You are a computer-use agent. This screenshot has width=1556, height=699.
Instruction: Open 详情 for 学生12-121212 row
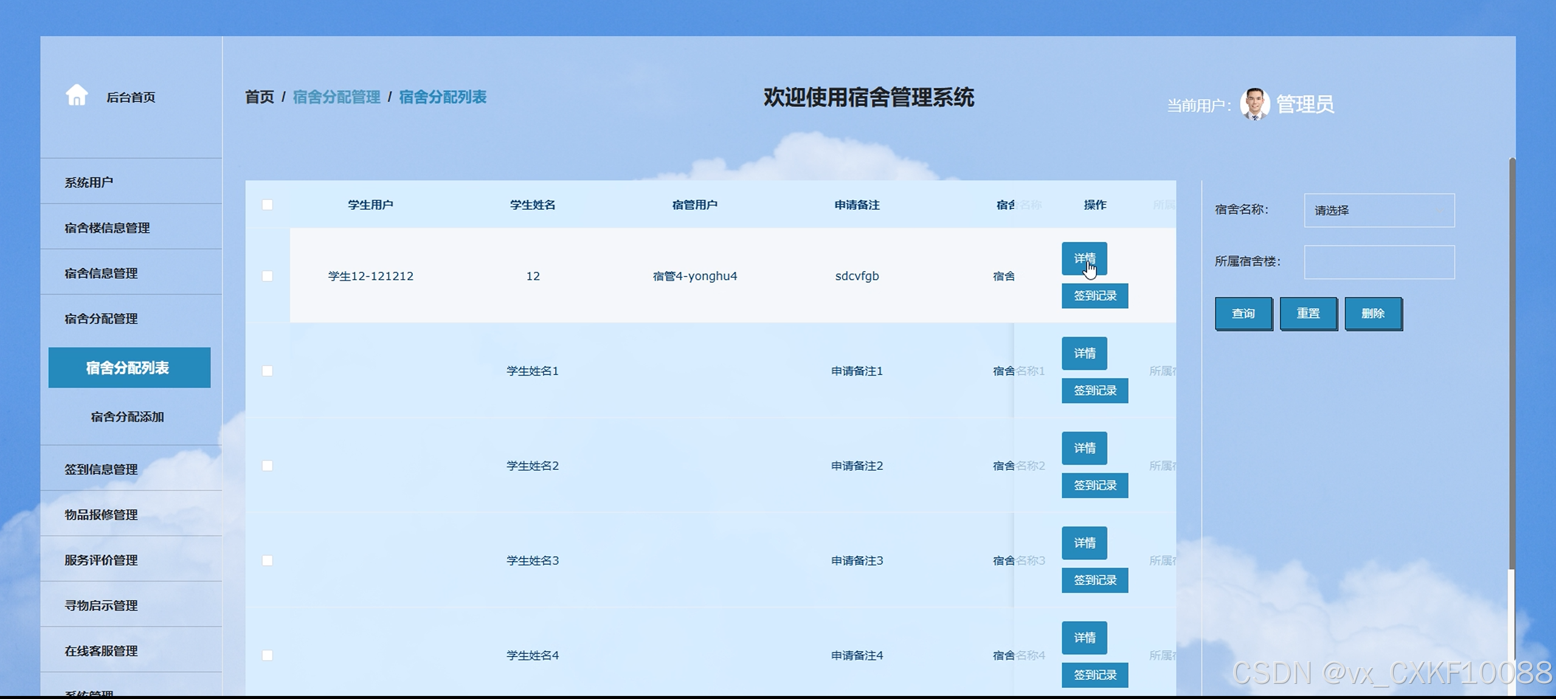point(1084,258)
